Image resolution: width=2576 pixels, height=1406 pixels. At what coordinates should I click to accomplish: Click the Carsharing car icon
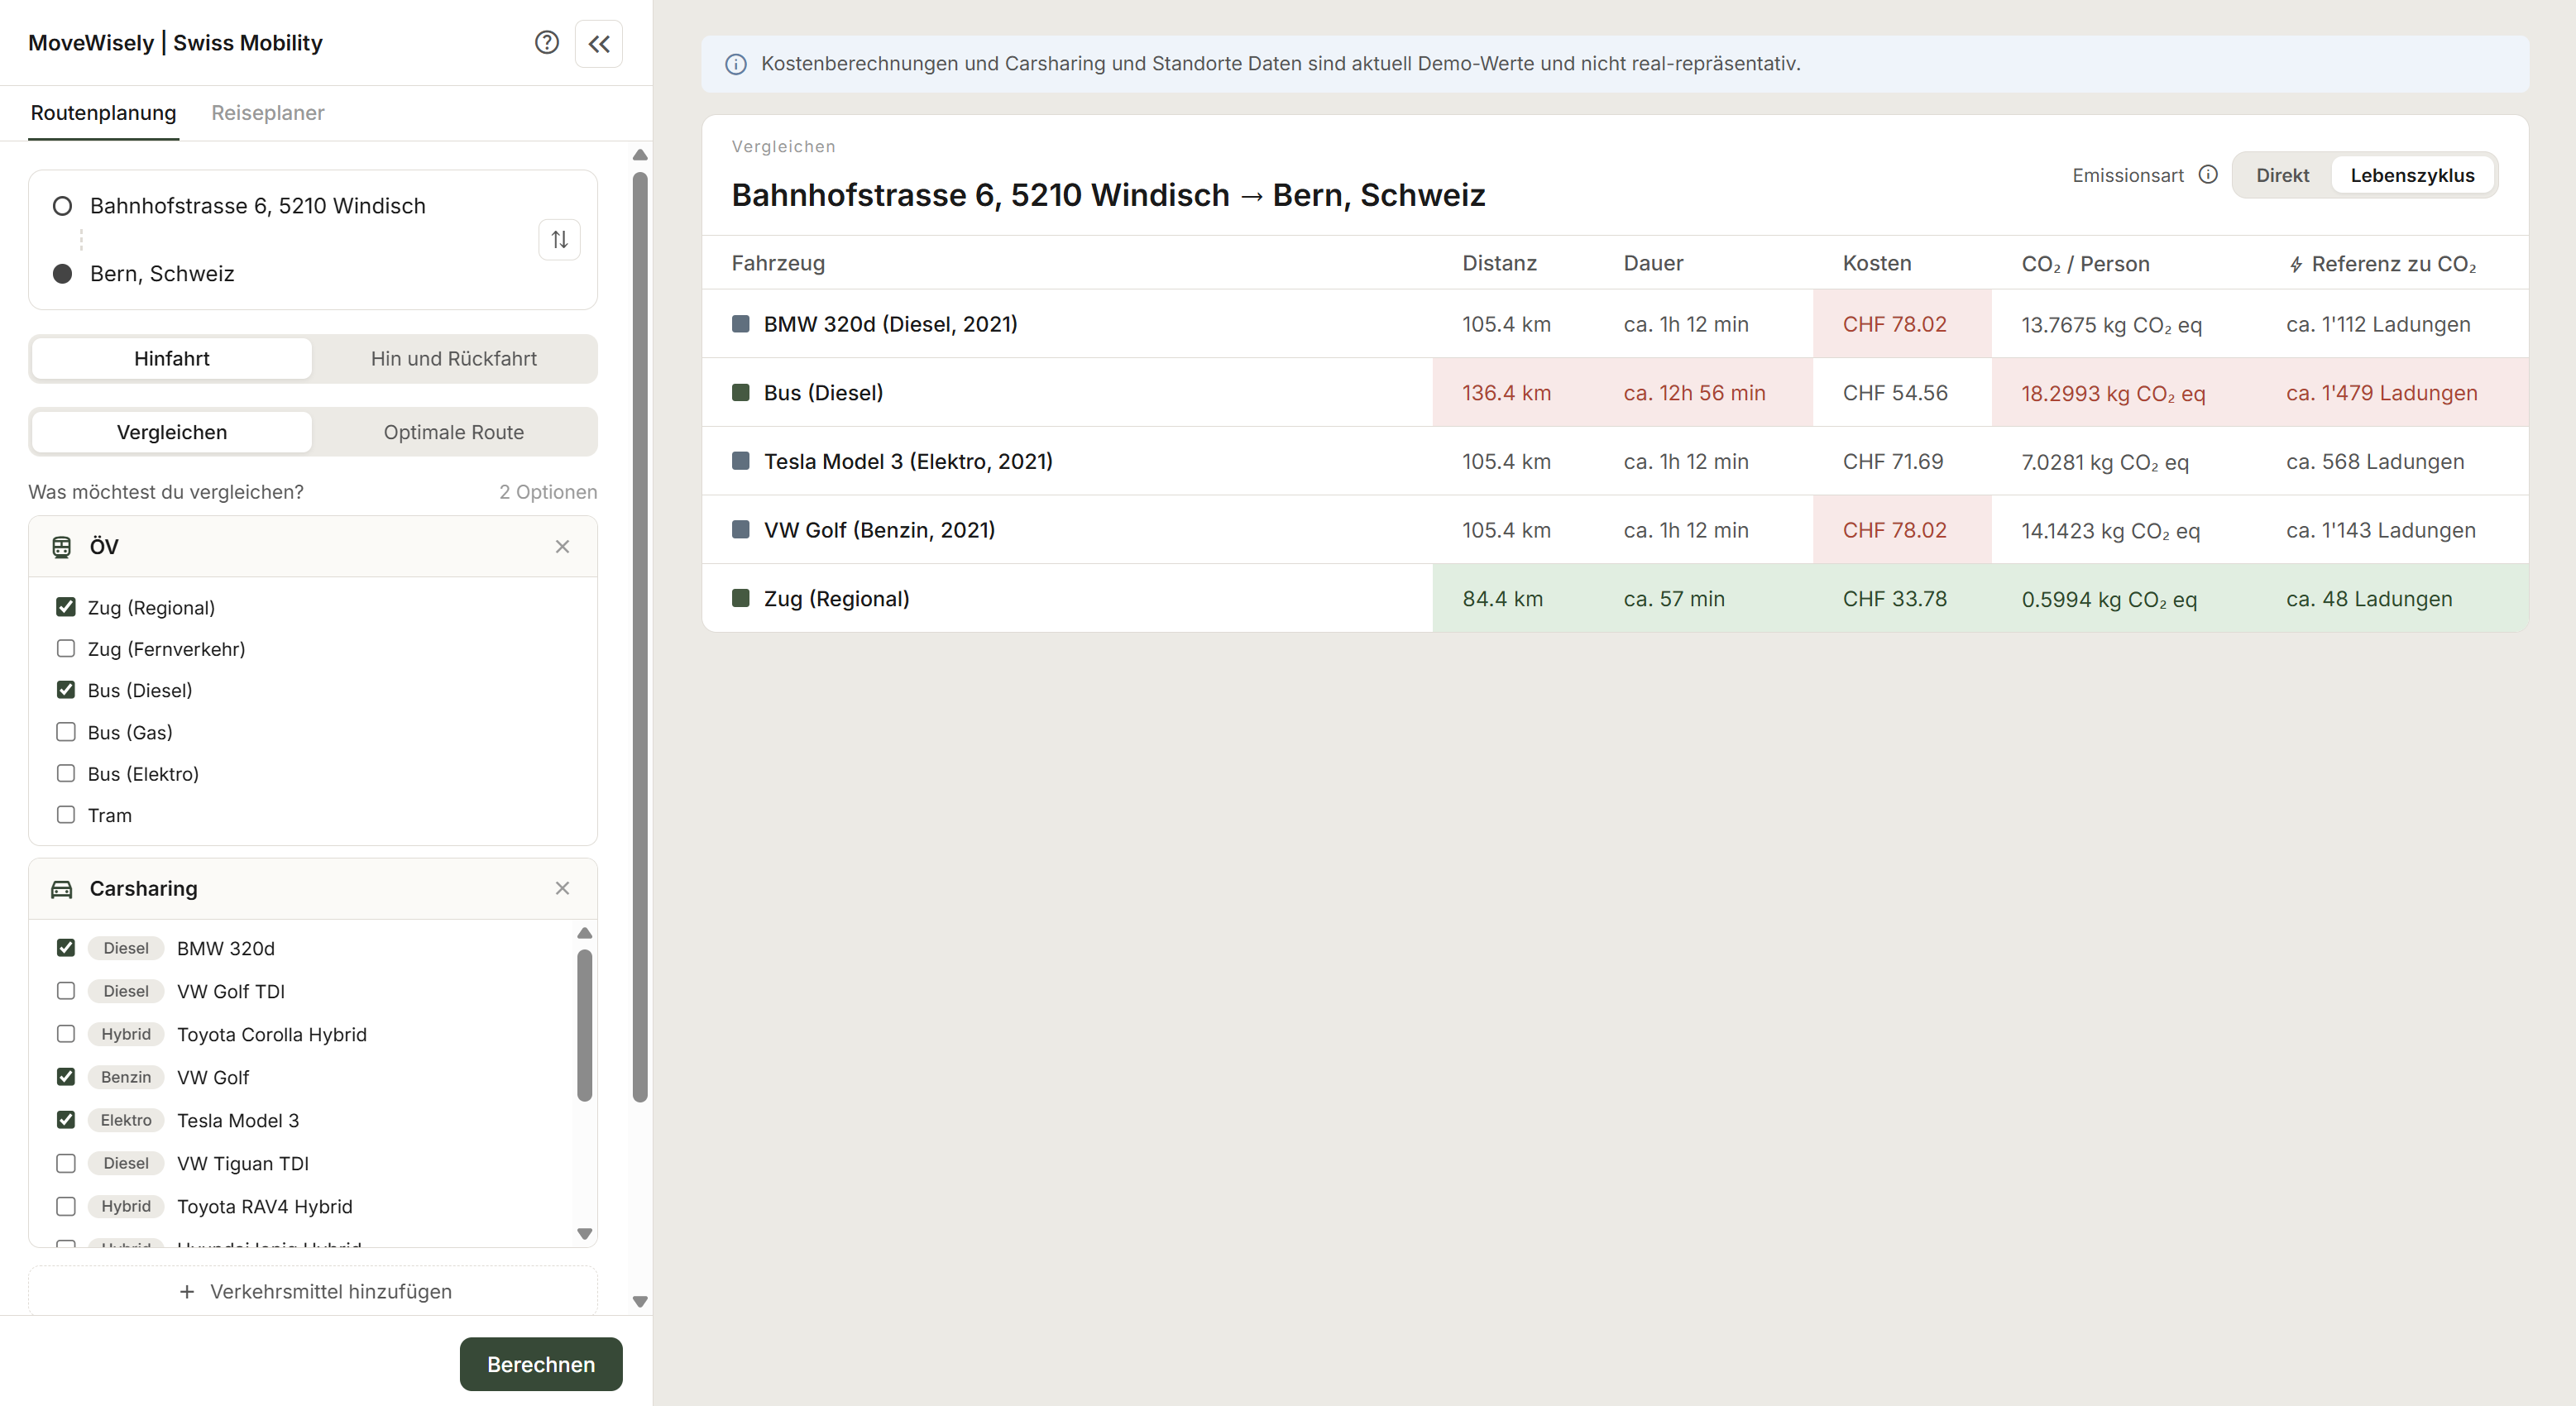click(62, 889)
